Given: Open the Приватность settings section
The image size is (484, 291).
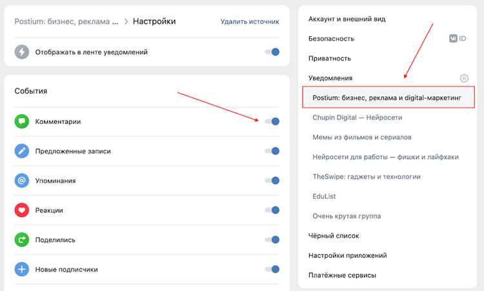Looking at the screenshot, I should (x=330, y=58).
